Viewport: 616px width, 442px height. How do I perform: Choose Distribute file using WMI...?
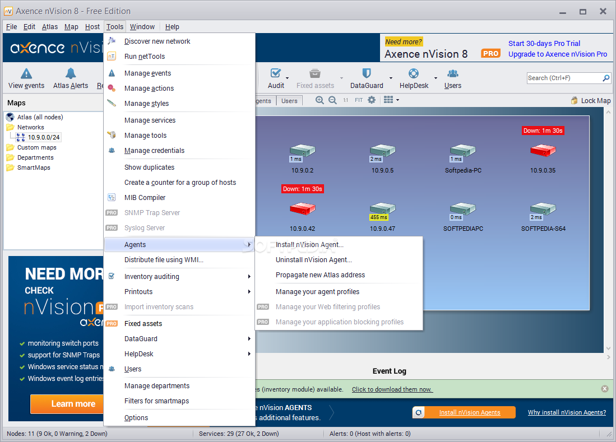[179, 260]
